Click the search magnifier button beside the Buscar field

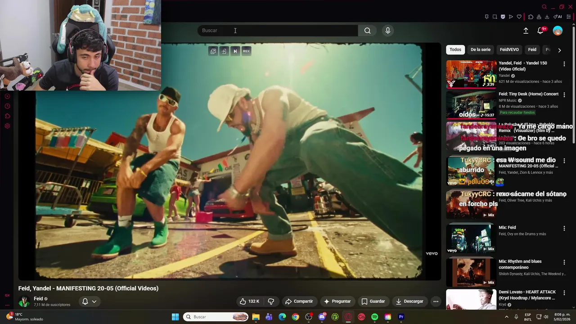tap(367, 31)
